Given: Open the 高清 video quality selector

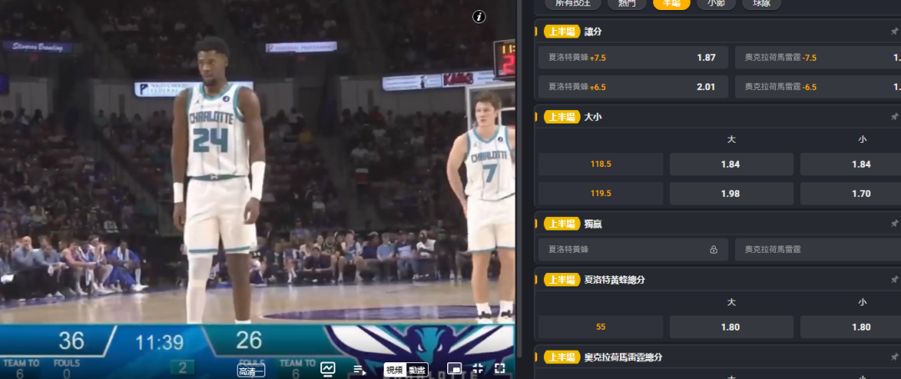Looking at the screenshot, I should (251, 371).
